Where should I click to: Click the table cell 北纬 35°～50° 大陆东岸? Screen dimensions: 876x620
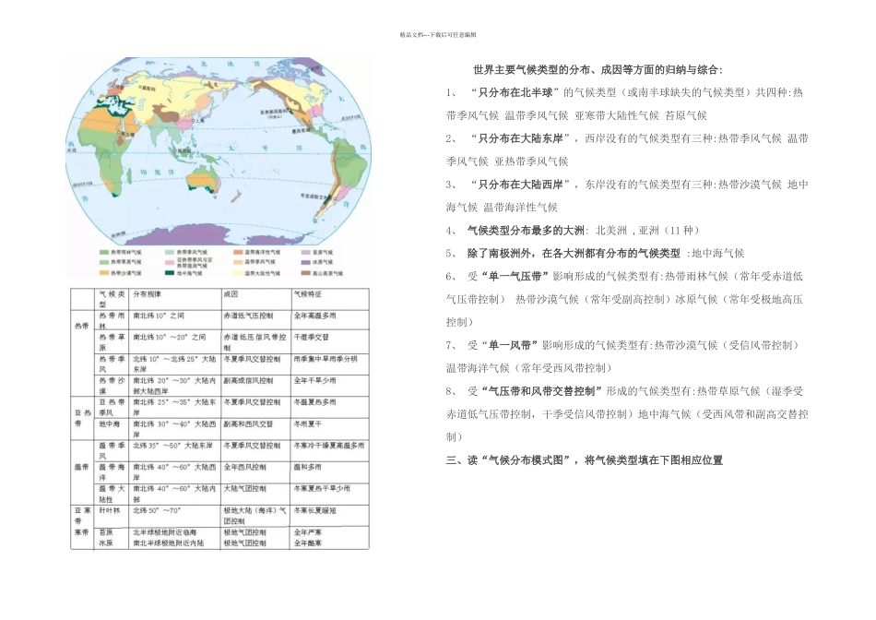pos(172,446)
